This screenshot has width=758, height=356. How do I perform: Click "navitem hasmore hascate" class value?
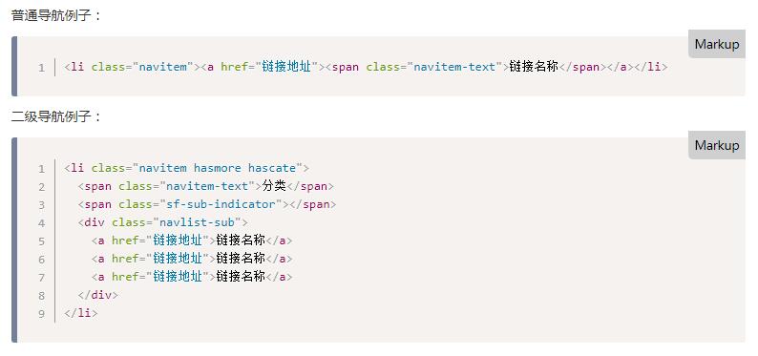pyautogui.click(x=218, y=168)
